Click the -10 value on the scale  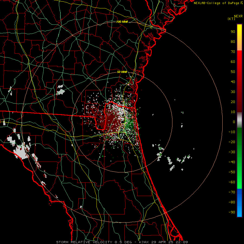(232, 132)
